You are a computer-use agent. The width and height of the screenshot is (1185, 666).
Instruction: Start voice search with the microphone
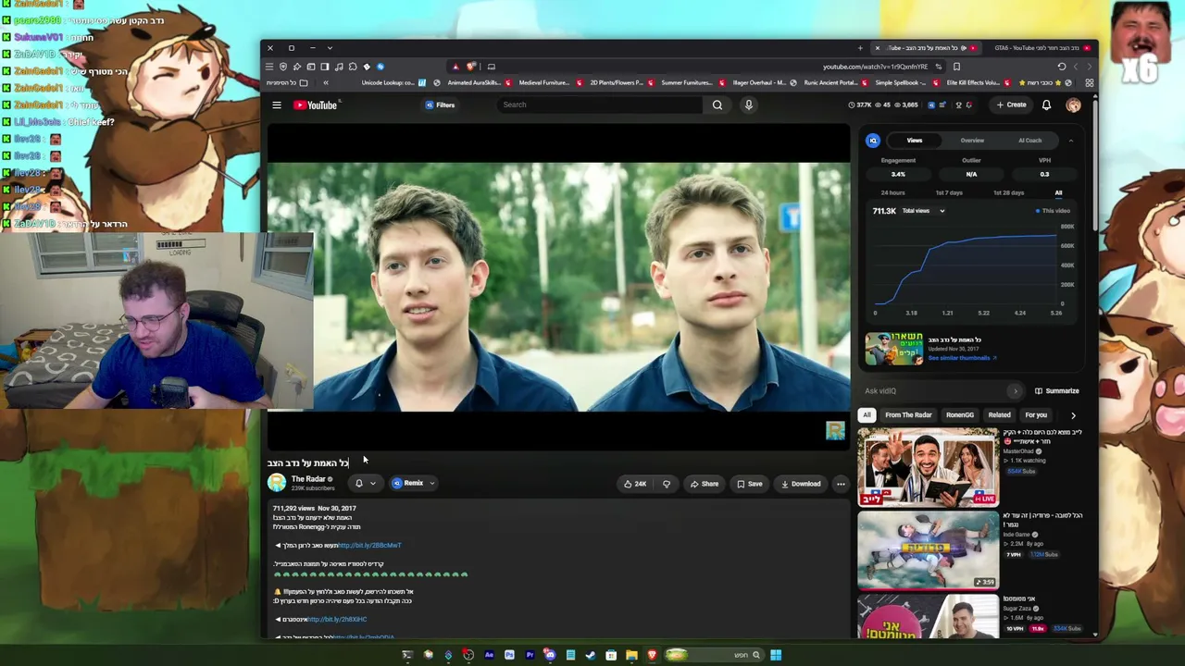(x=749, y=105)
